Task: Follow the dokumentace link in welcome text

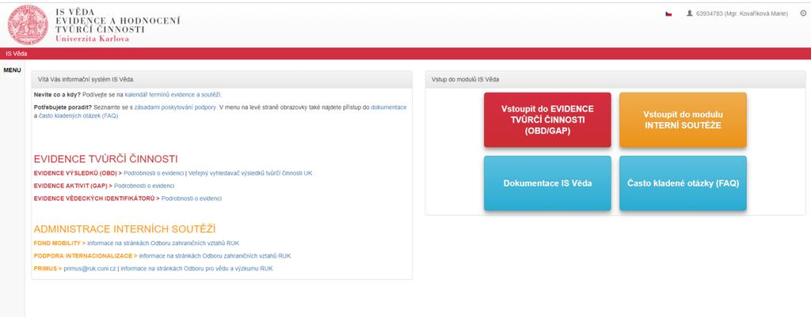Action: pos(388,108)
